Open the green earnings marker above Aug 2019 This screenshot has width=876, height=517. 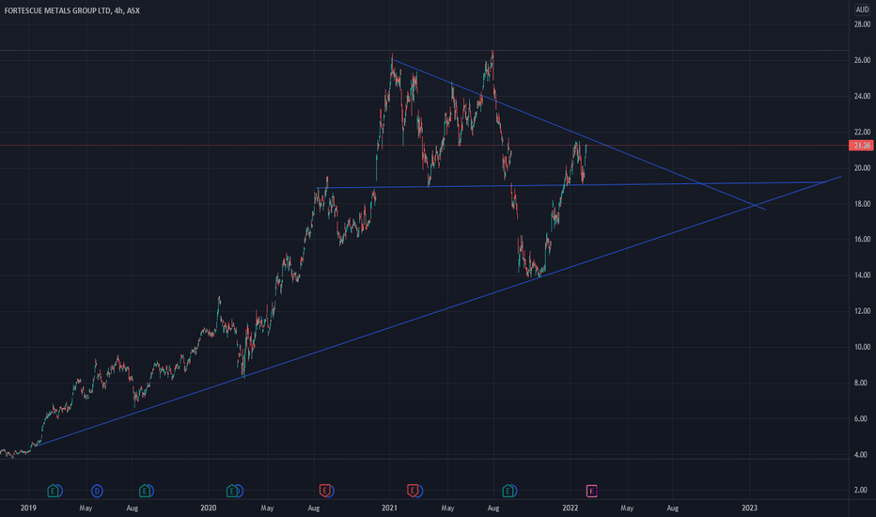pos(145,492)
